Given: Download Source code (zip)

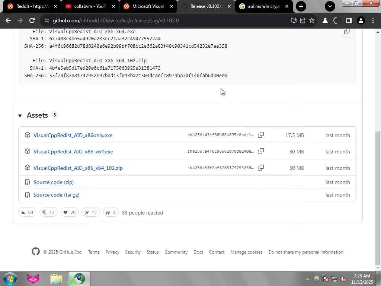Looking at the screenshot, I should point(54,182).
